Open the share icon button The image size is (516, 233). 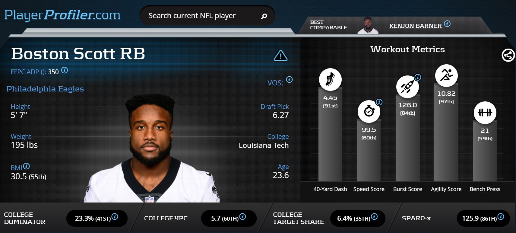click(508, 55)
